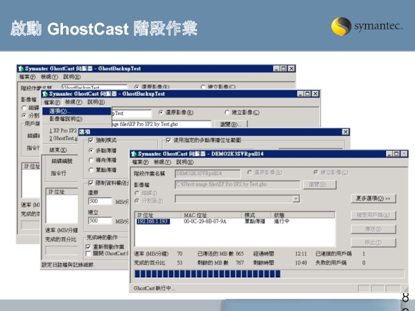
Task: Select the 磁碟(D) radio in DEMO2K3SVRpull14 window
Action: 137,193
